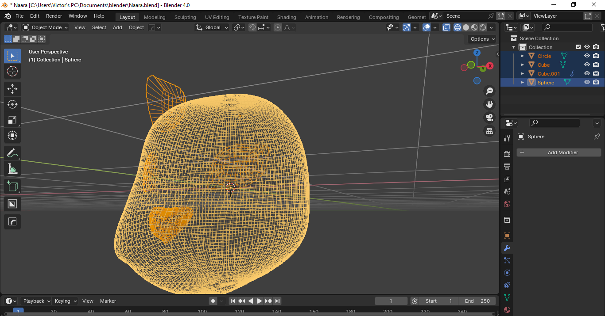
Task: Collapse the Collection tree row
Action: (514, 47)
